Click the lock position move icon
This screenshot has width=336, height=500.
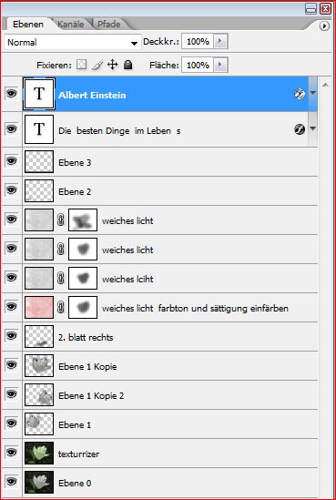coord(112,65)
